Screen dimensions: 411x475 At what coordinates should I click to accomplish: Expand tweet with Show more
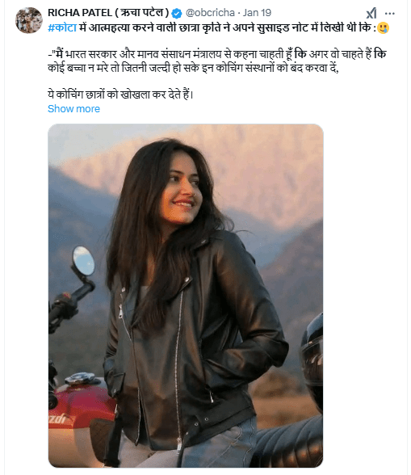coord(73,108)
